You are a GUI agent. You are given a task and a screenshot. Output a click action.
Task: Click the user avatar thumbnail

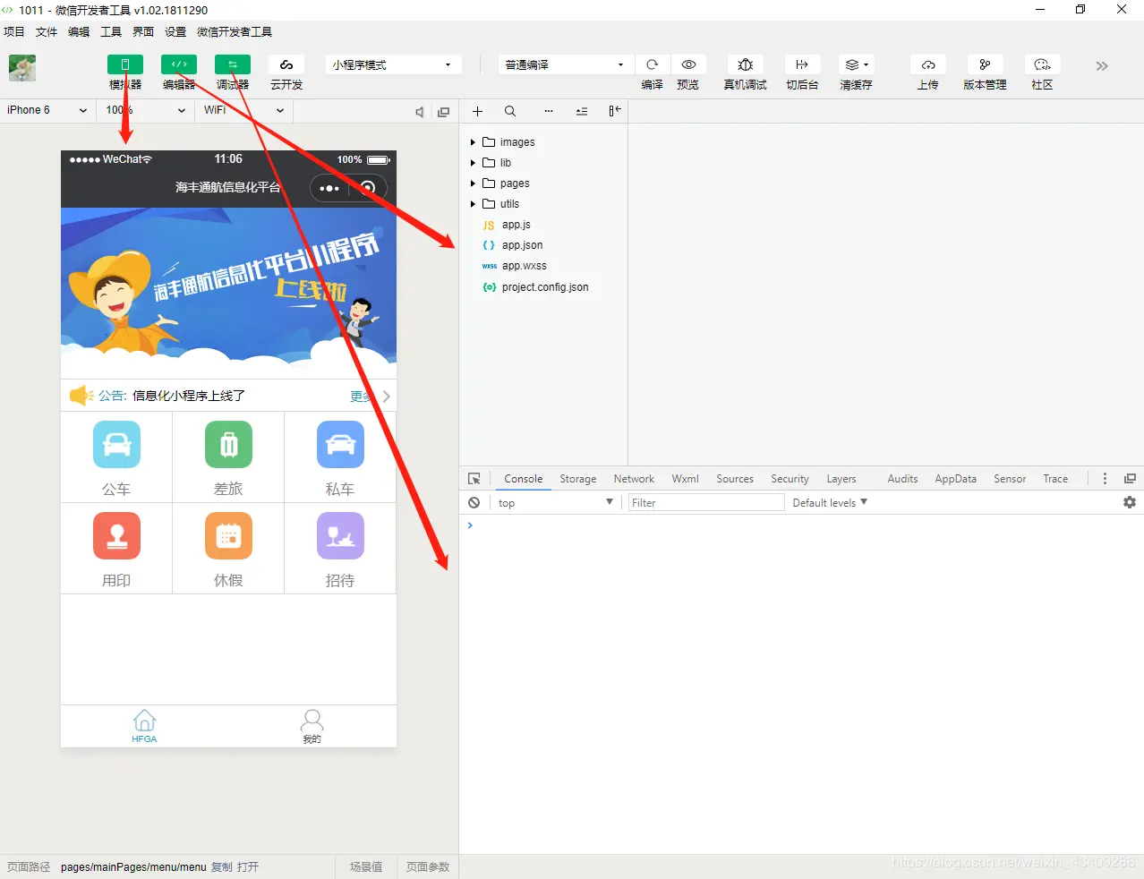(x=22, y=68)
